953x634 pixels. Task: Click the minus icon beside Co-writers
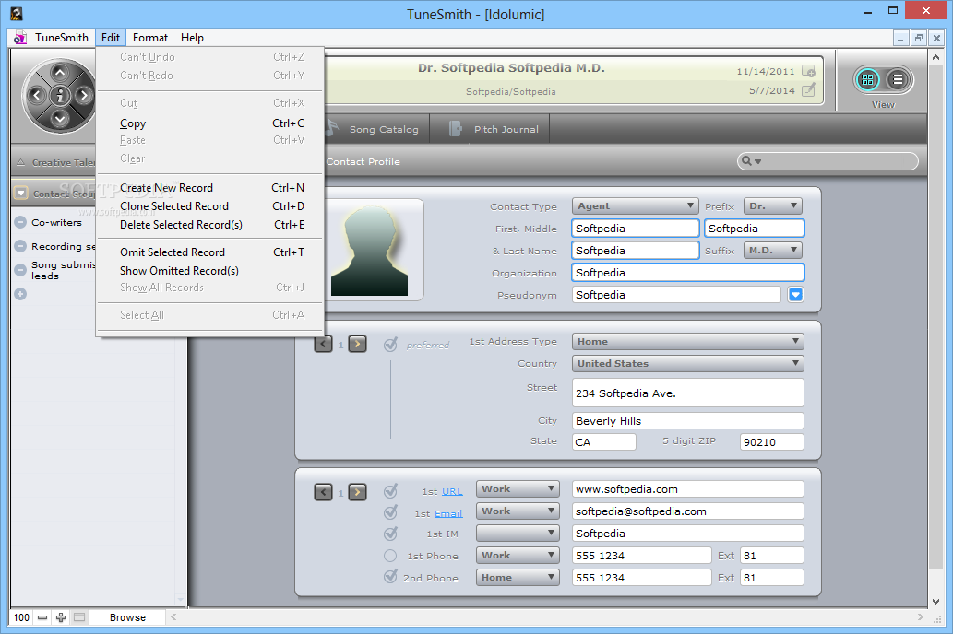coord(20,222)
